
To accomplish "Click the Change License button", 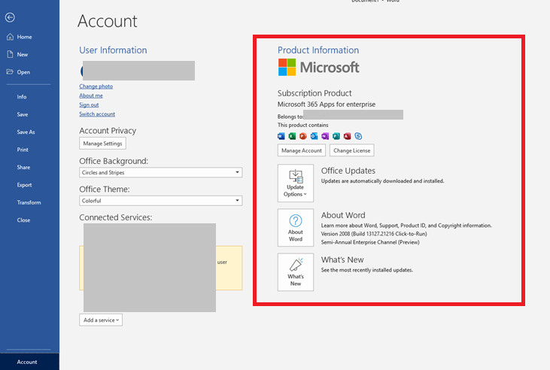I will tap(352, 150).
